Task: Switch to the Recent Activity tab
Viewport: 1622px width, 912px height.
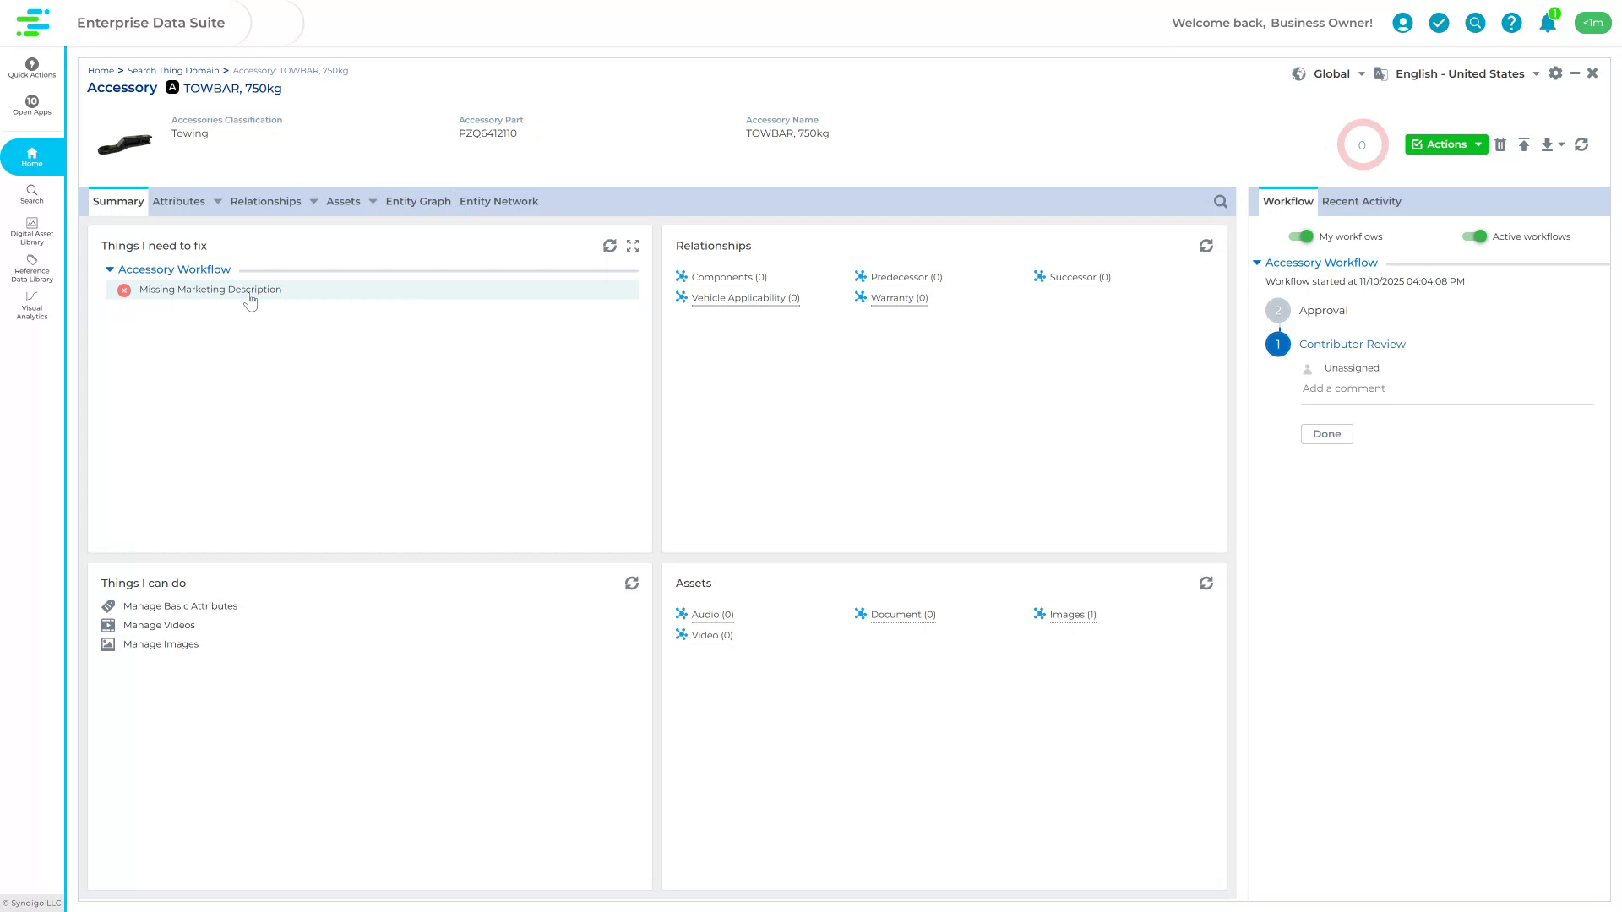Action: click(1361, 201)
